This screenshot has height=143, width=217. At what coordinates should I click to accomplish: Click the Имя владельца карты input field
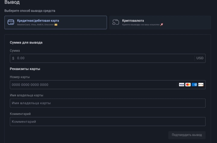[x=107, y=103]
